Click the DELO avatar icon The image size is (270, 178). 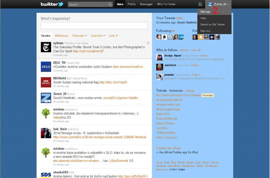[46, 67]
